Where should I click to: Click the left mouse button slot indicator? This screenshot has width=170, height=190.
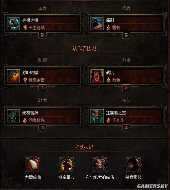[x=42, y=35]
